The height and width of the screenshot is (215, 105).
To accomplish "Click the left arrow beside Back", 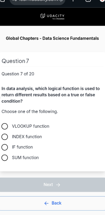I will coord(46,203).
